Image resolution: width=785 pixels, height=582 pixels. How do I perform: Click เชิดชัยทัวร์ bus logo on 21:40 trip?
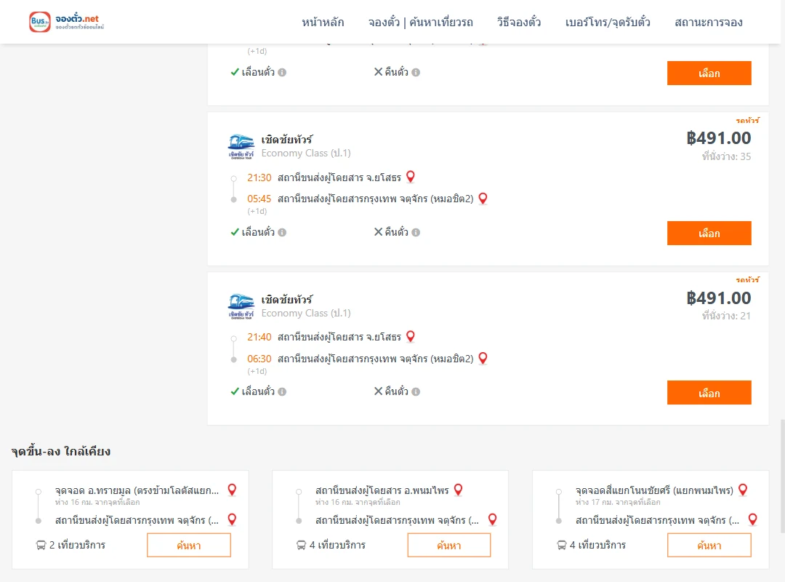click(x=241, y=306)
